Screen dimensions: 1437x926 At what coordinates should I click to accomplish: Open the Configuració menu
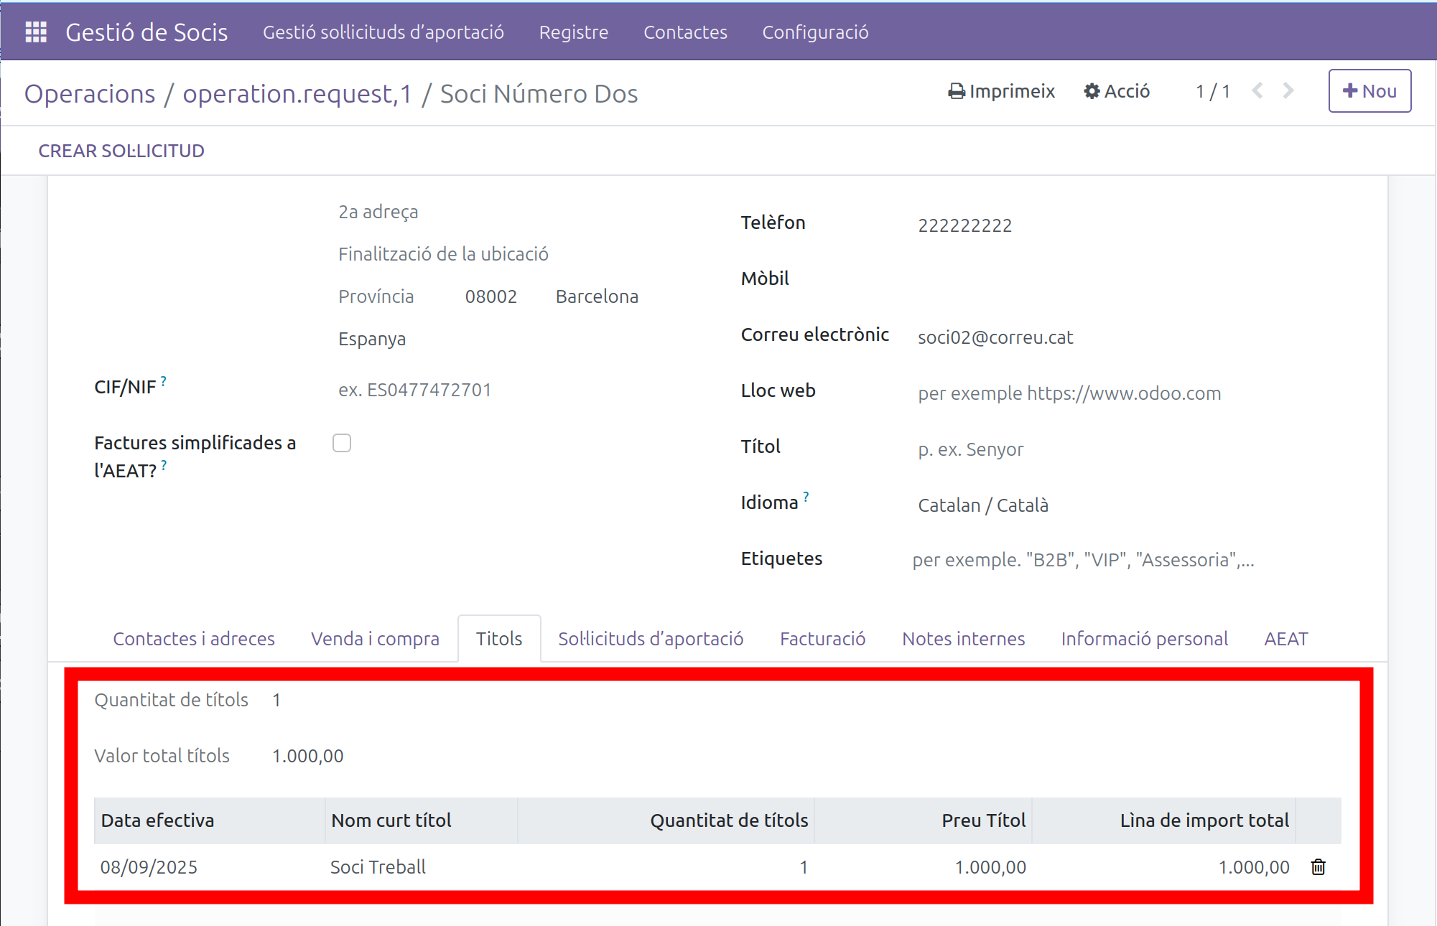pyautogui.click(x=815, y=32)
